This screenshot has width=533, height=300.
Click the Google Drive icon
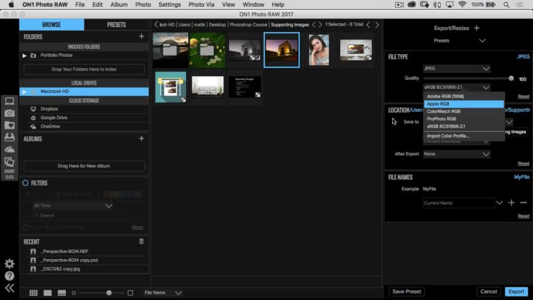point(33,117)
